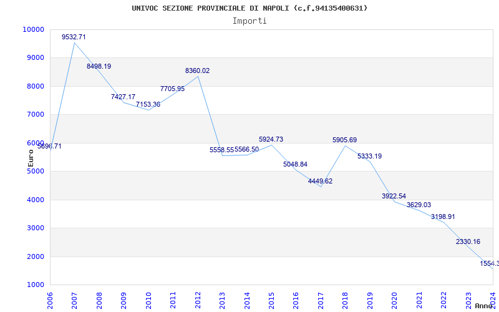Click the y-axis value 10000

(x=33, y=29)
